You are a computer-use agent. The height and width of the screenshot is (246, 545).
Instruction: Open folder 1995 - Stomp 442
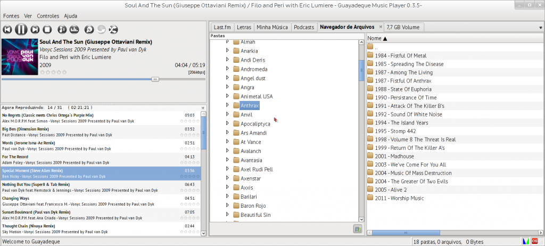[395, 131]
